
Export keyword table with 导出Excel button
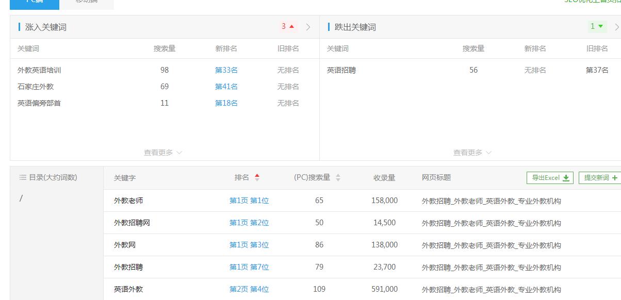pos(550,178)
